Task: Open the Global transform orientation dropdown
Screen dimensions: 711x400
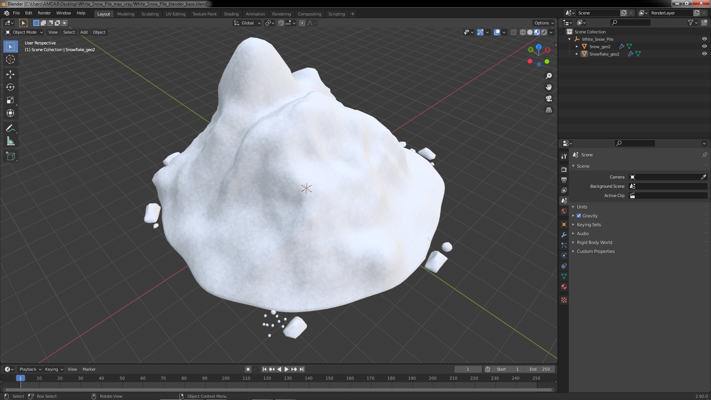Action: pyautogui.click(x=247, y=23)
